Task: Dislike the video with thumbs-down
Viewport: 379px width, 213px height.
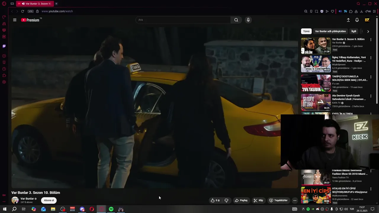Action: (227, 200)
